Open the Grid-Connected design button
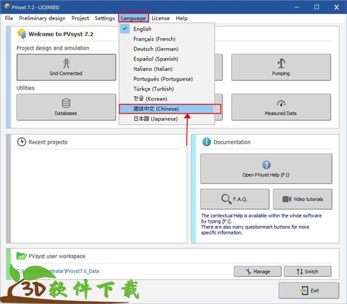347x304 pixels. click(x=66, y=67)
